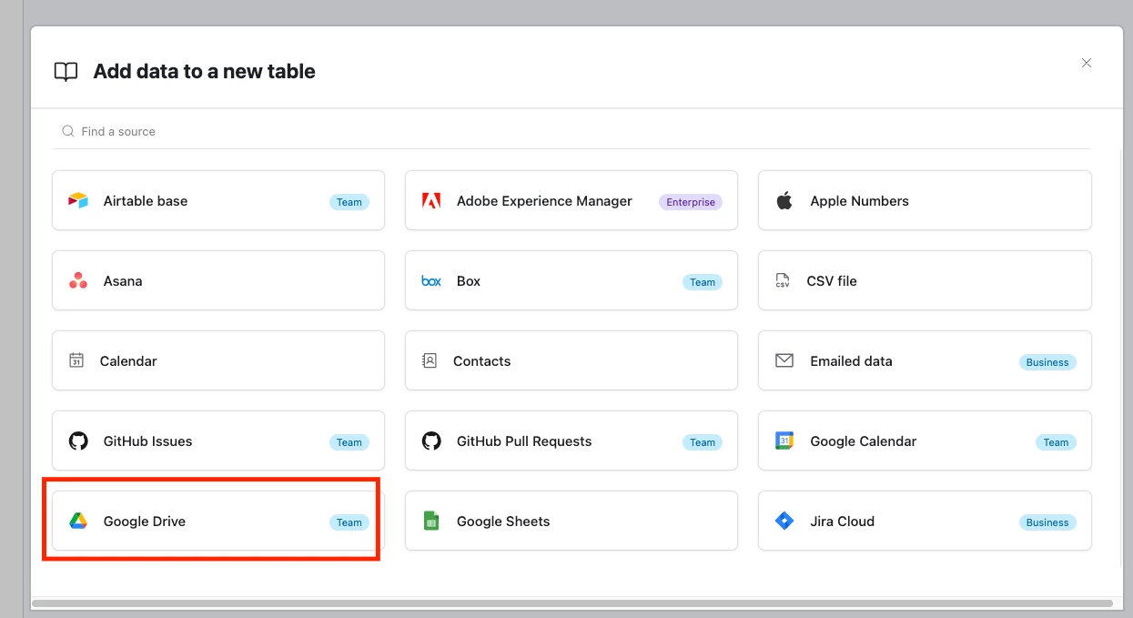Click the "GitHub Pull Requests" label text

(524, 441)
